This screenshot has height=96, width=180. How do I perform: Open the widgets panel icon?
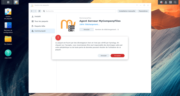171,2
